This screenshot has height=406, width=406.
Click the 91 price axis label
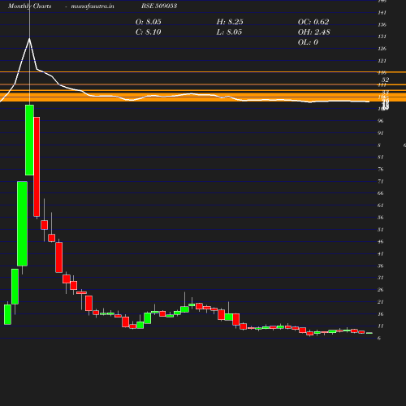tap(381, 133)
